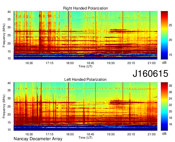Click the 22 value on Left Handed color bar
This screenshot has width=175, height=142.
170,105
